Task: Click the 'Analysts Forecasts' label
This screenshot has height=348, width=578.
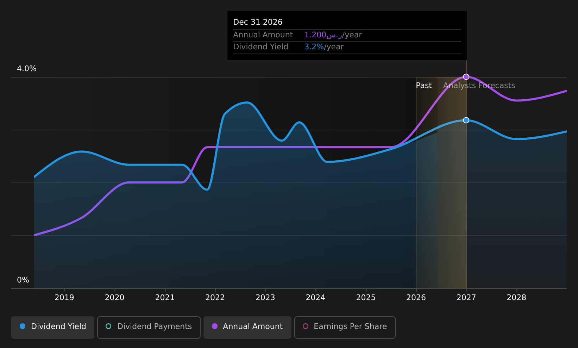Action: point(479,86)
